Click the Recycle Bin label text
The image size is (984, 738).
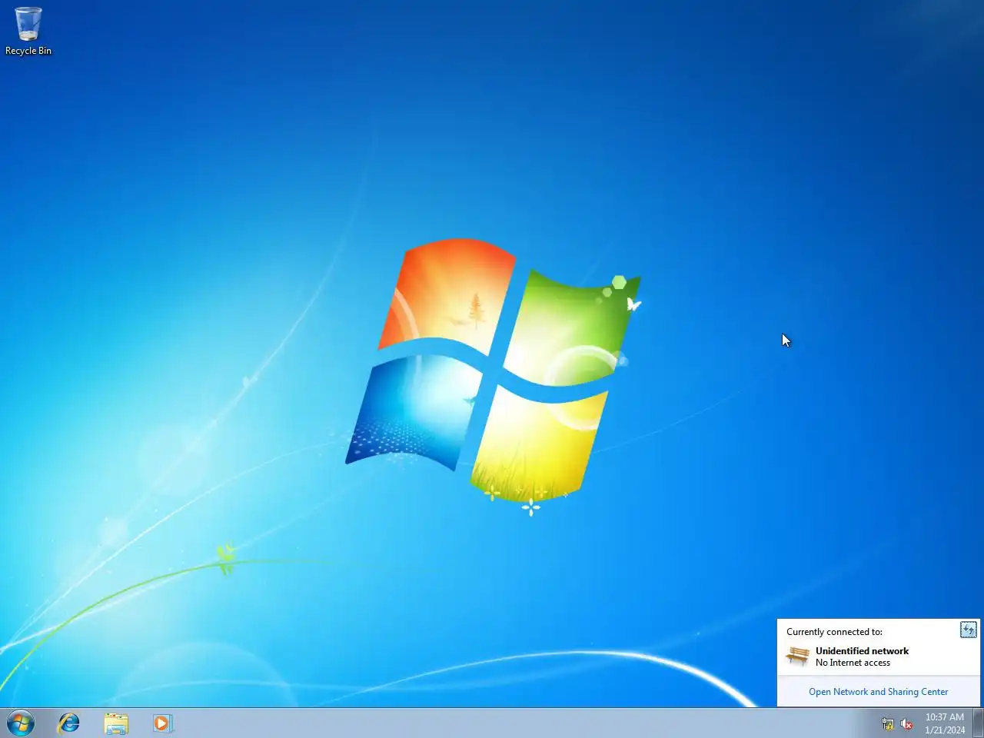[x=28, y=51]
